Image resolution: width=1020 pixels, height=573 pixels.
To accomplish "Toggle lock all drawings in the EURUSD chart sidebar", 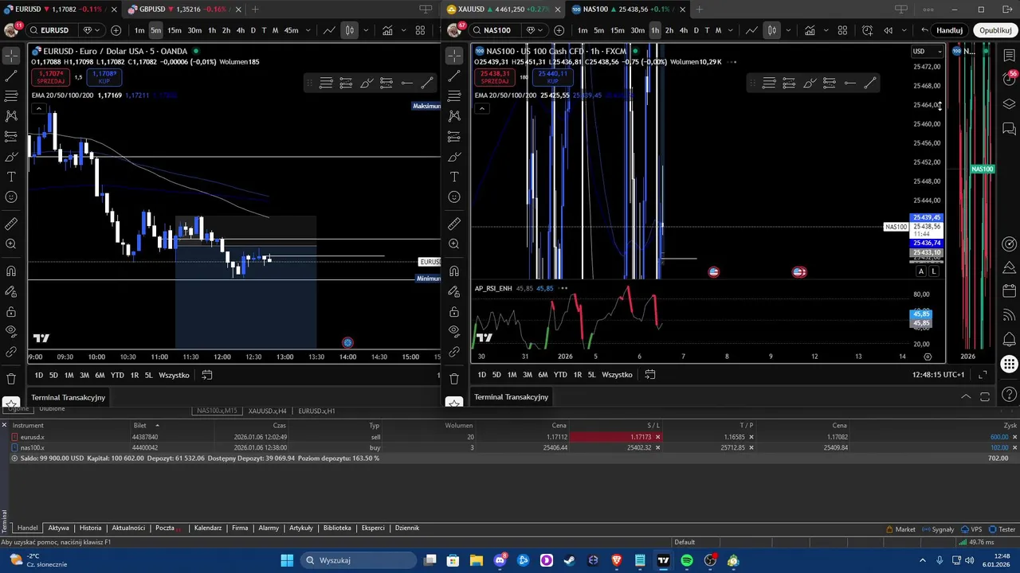I will click(x=11, y=311).
